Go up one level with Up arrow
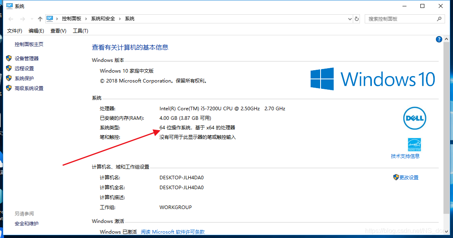Screen dimensions: 453x238 (40, 19)
